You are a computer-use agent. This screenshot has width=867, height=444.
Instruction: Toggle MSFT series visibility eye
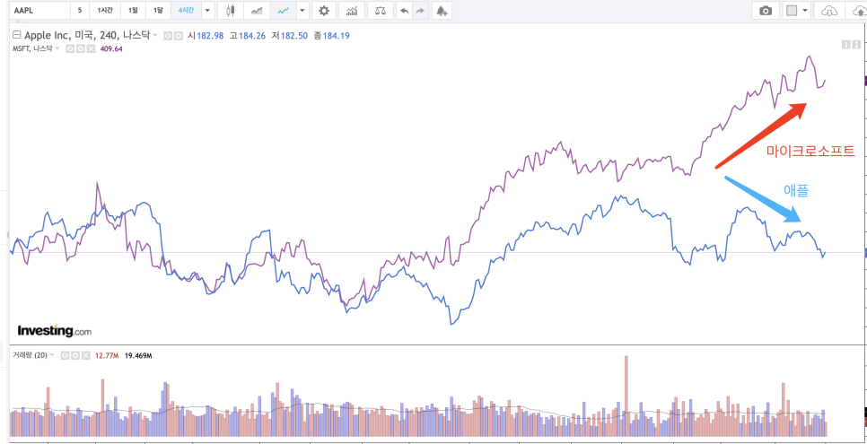click(x=70, y=48)
